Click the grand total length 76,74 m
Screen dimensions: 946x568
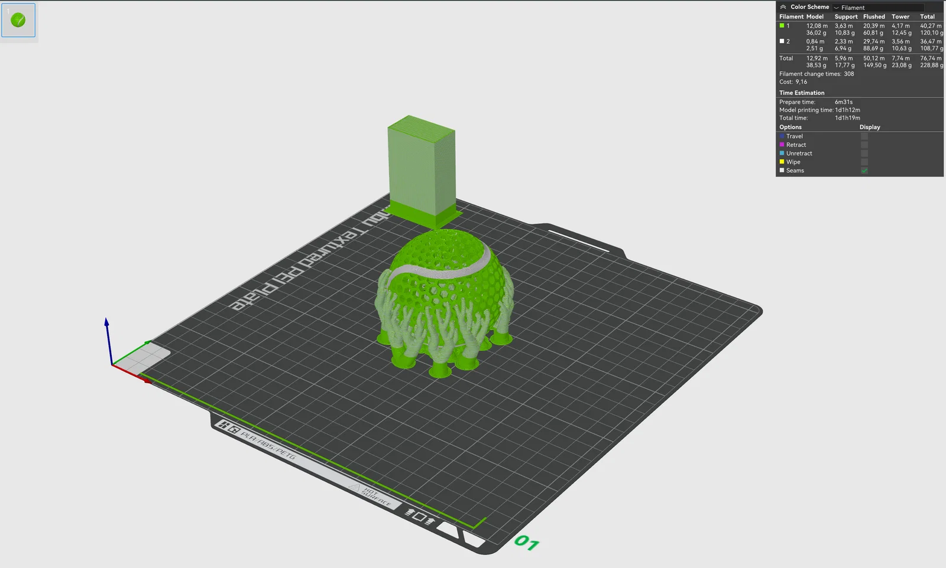click(x=931, y=58)
